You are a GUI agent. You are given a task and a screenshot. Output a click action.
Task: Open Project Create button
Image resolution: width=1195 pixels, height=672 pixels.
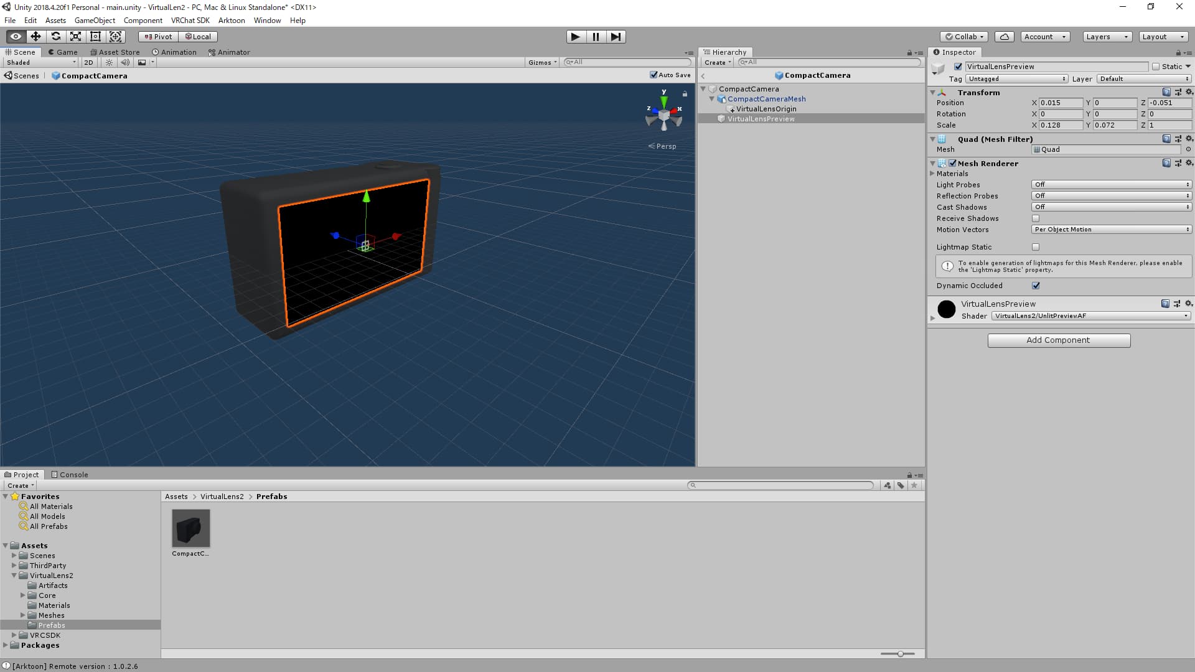(x=21, y=485)
